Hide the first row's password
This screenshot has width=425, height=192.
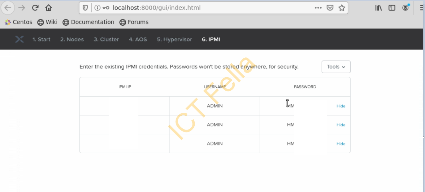pos(341,106)
